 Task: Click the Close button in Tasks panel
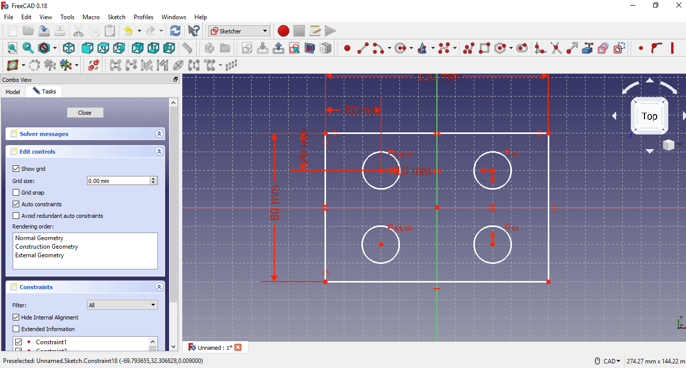pos(85,113)
